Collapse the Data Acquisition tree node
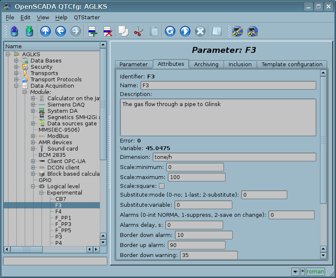Viewport: 336px width, 278px height. [x=16, y=86]
